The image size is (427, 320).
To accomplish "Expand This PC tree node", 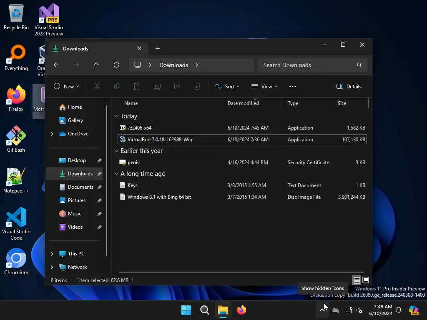I will [52, 254].
